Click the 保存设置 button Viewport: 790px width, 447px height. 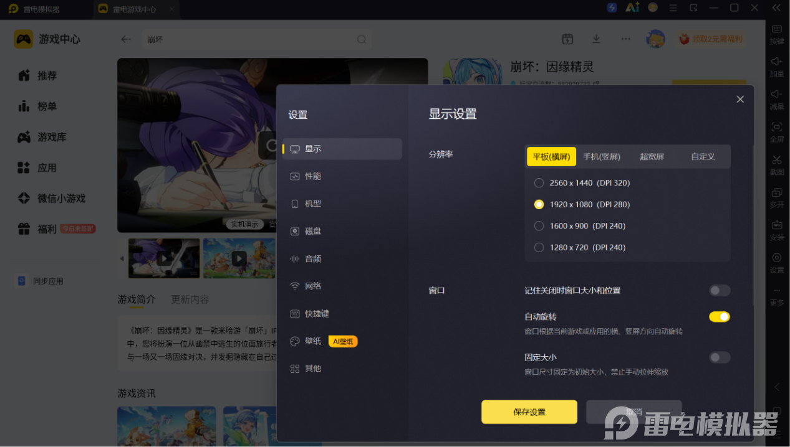pyautogui.click(x=529, y=412)
